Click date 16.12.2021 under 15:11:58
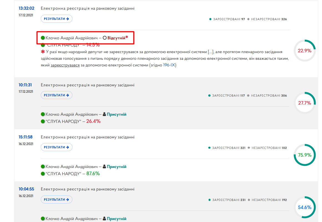Screen dimensions: 322x222 26,144
